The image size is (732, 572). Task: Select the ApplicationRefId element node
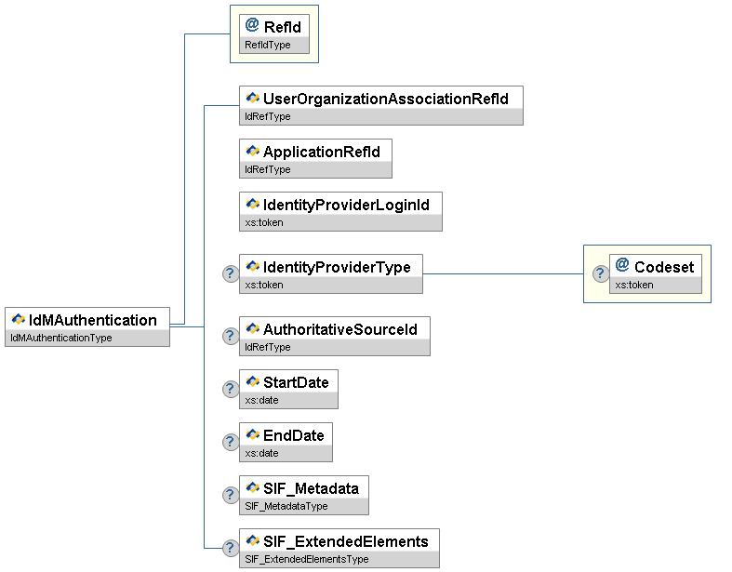coord(321,151)
